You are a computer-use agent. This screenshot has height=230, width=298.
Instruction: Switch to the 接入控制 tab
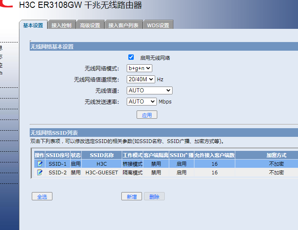coord(61,25)
